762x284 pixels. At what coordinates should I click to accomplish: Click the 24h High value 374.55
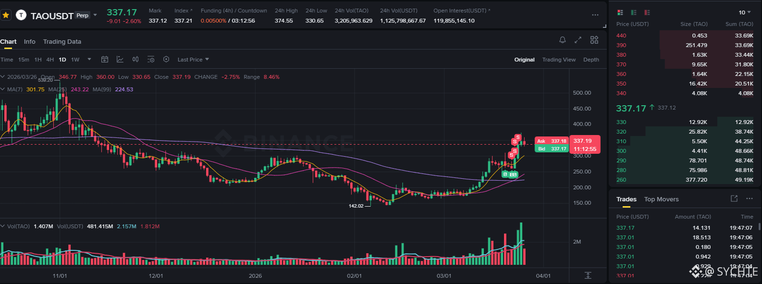coord(283,21)
